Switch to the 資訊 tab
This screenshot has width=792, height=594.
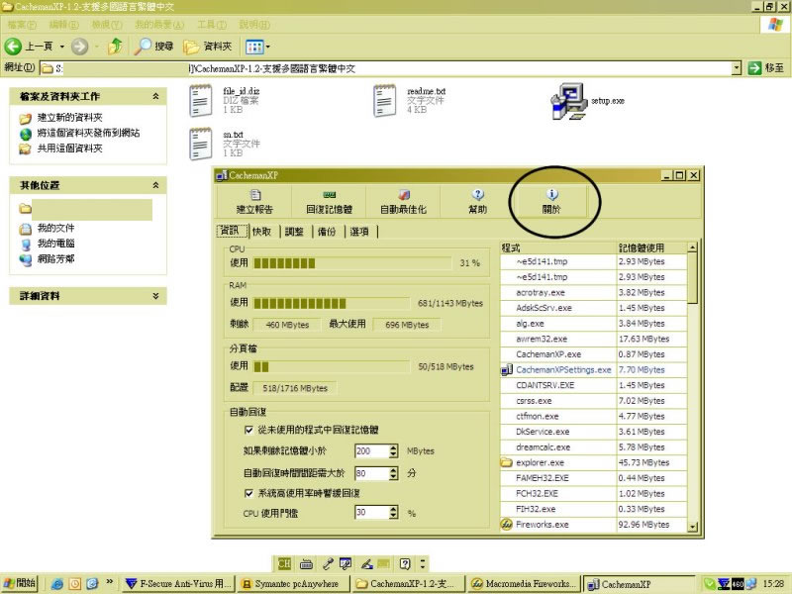click(x=231, y=231)
